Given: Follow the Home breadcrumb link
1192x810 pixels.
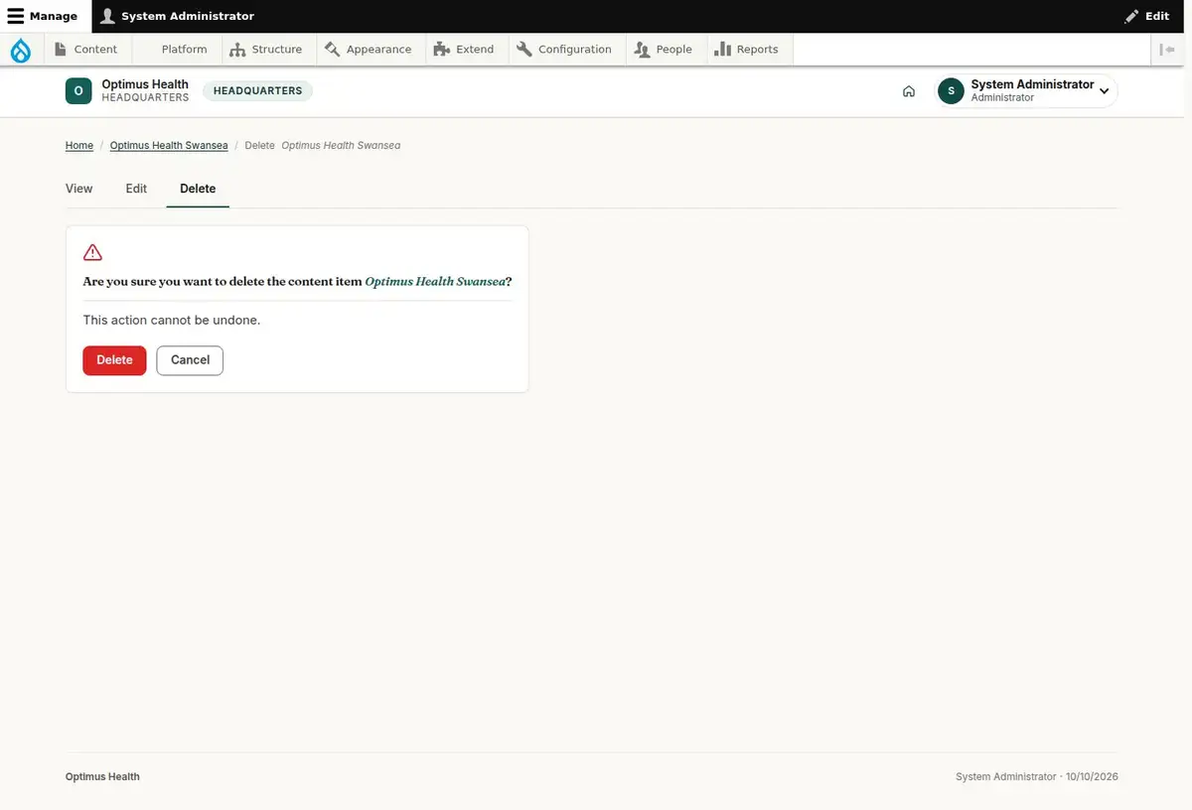Looking at the screenshot, I should [79, 146].
